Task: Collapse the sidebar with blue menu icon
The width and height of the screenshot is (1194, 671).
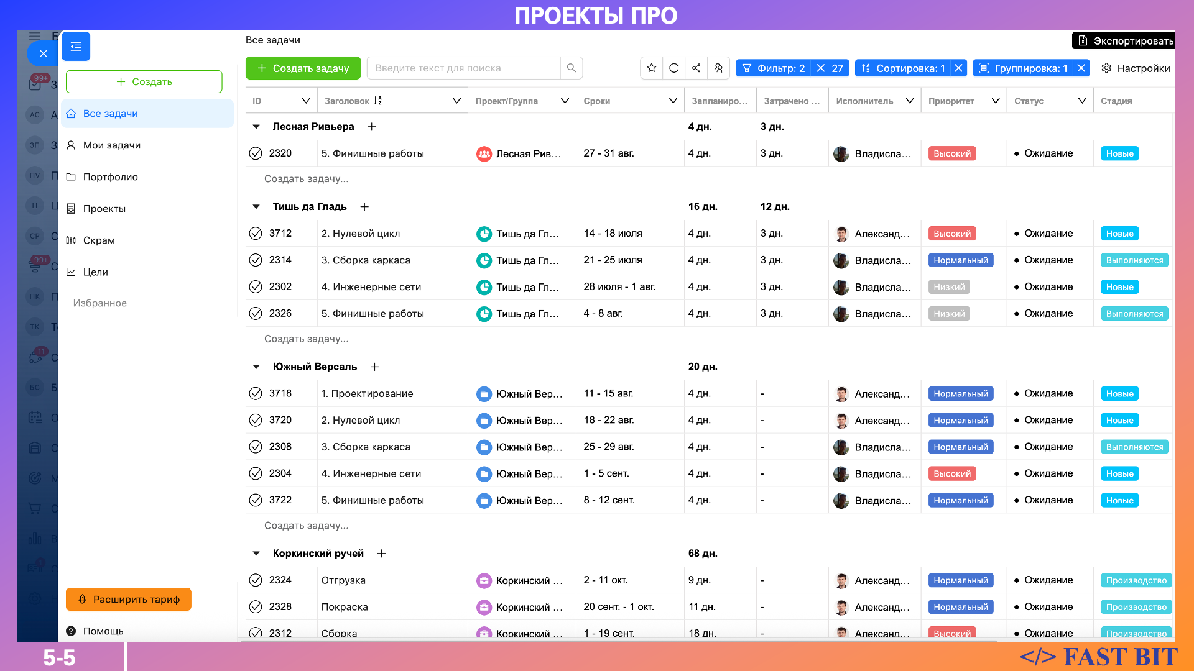Action: coord(76,47)
